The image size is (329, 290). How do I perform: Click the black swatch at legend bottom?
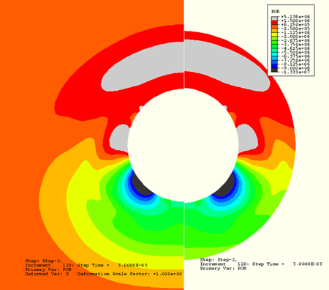point(274,70)
